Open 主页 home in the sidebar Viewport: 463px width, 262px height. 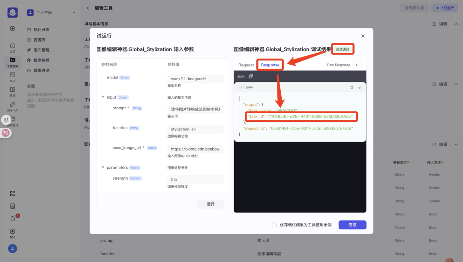point(12,47)
